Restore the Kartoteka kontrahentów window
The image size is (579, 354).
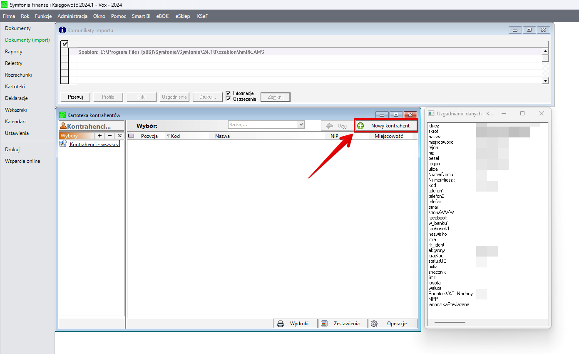pos(396,115)
